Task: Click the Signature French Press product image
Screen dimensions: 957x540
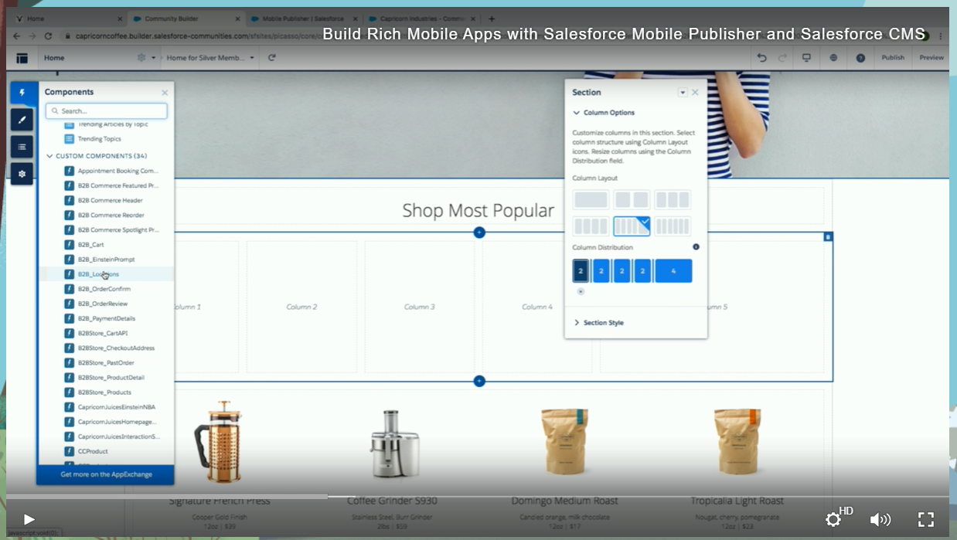Action: [219, 442]
